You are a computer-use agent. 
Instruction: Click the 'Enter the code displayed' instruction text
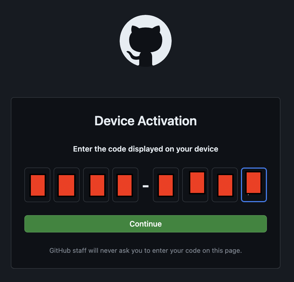tap(145, 149)
